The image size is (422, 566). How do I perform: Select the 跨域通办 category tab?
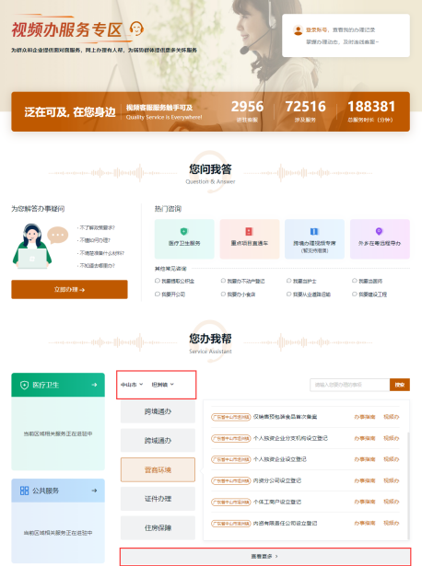pos(158,441)
